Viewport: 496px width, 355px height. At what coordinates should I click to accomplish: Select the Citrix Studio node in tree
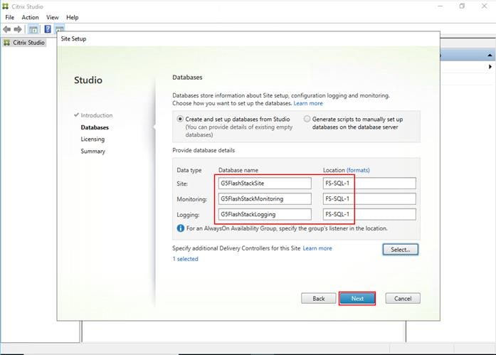pos(24,43)
